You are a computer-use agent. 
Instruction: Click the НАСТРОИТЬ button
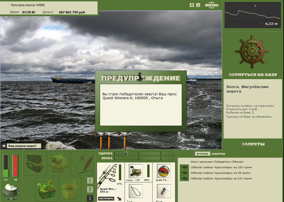tap(106, 198)
